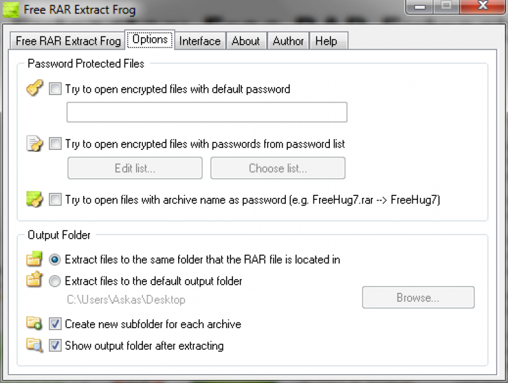This screenshot has width=508, height=383.
Task: Uncheck Create new subfolder for each archive
Action: 56,324
